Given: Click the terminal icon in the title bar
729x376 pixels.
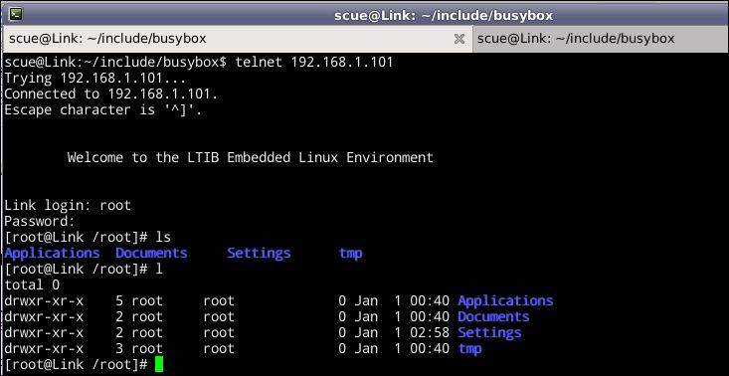Looking at the screenshot, I should click(x=15, y=14).
